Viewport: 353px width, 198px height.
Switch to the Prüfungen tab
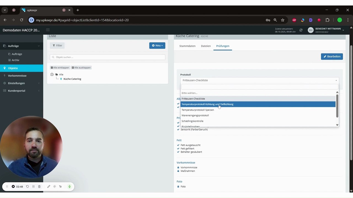[223, 46]
